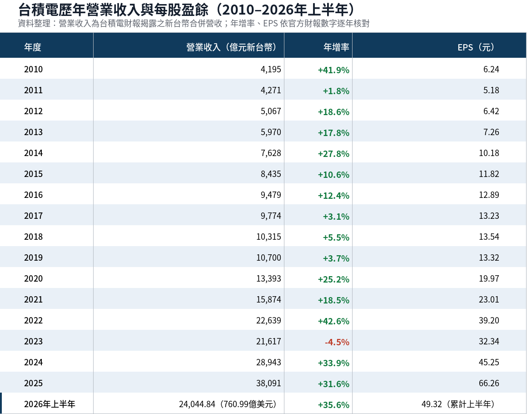527x414 pixels.
Task: Click revenue value 22,639
Action: pyautogui.click(x=268, y=320)
